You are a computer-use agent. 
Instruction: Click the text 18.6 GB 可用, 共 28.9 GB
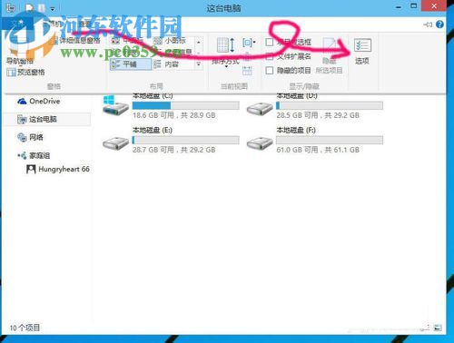coord(174,115)
